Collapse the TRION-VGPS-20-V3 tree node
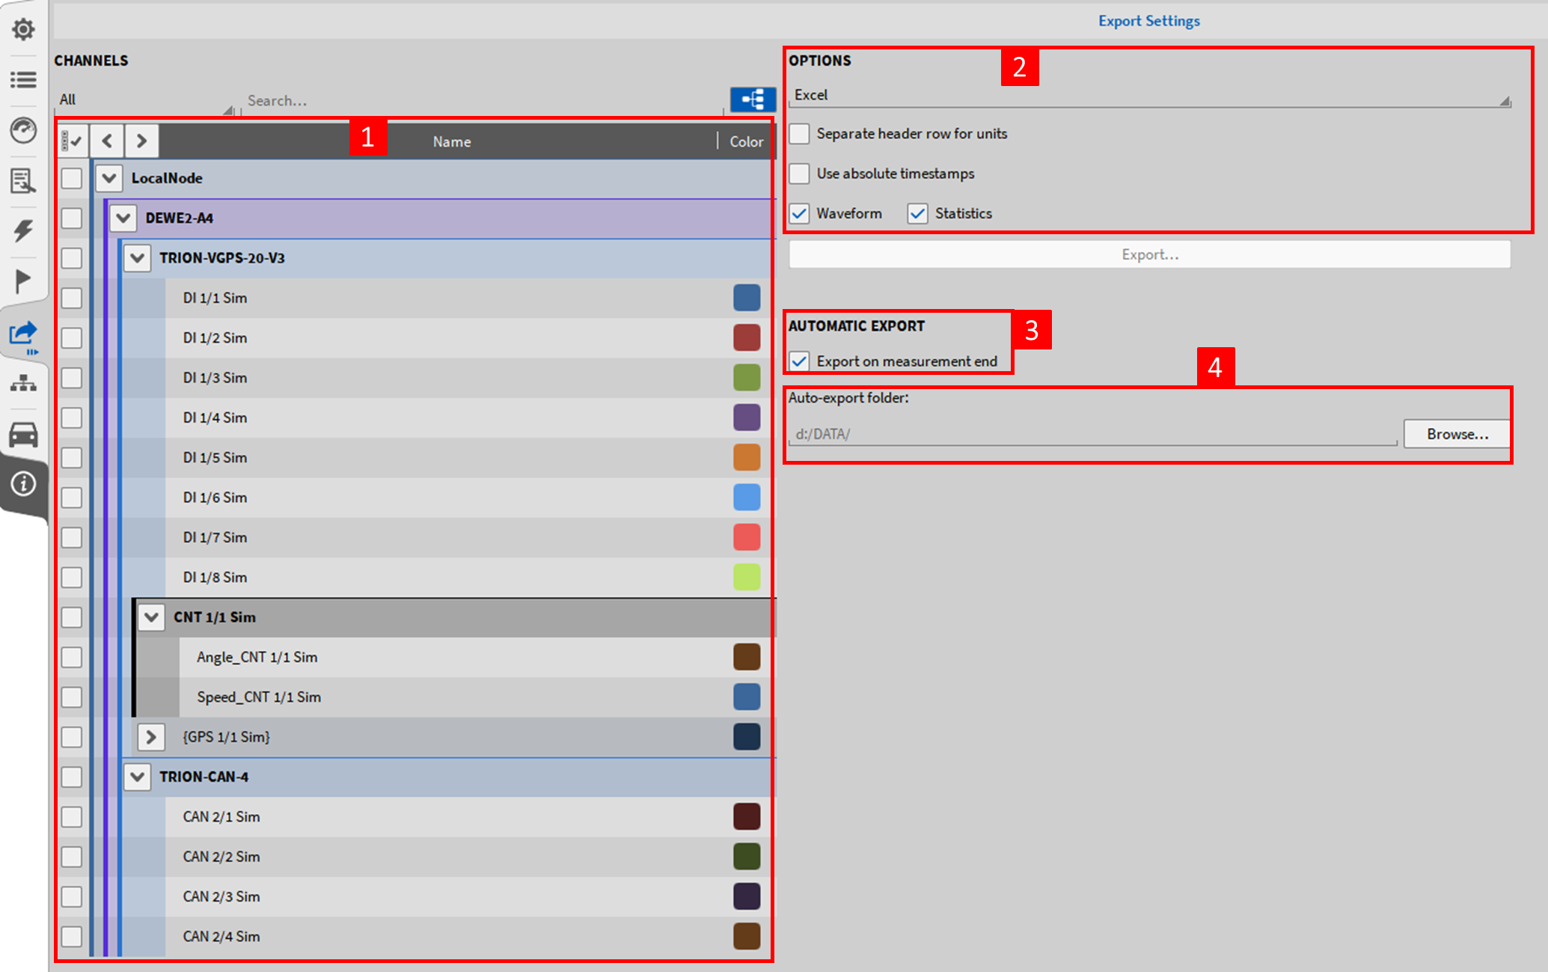The height and width of the screenshot is (972, 1548). [137, 258]
